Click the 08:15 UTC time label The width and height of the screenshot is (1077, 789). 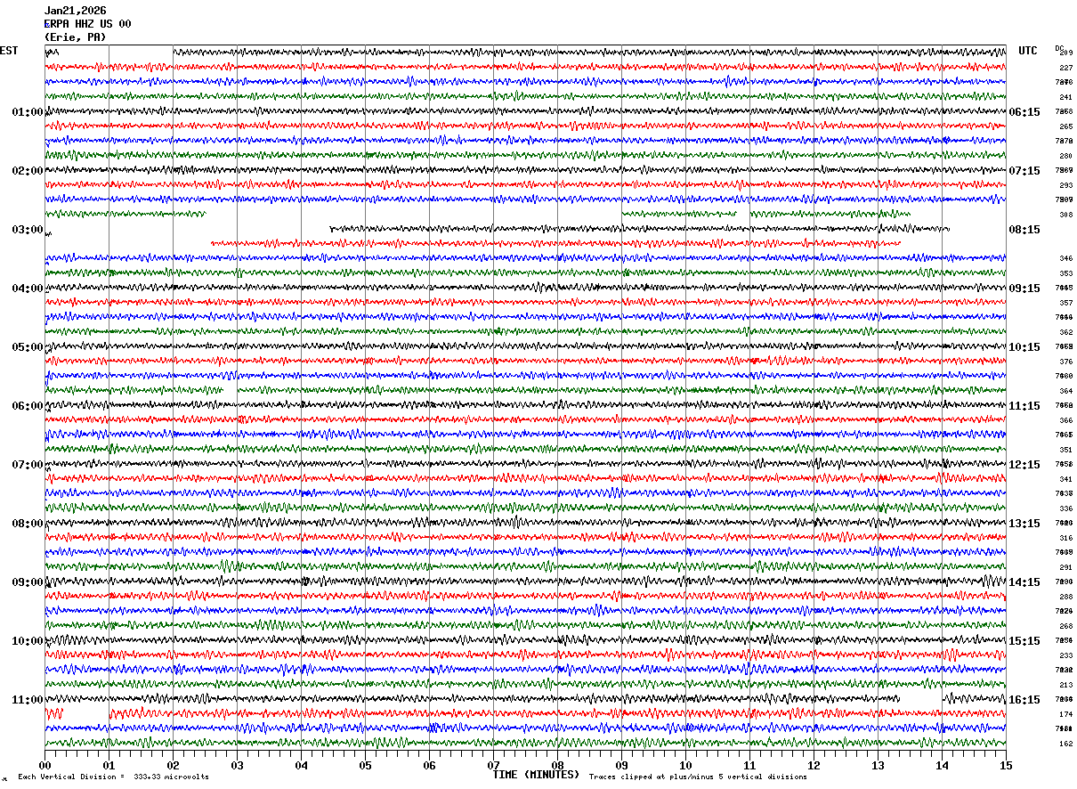(1024, 230)
